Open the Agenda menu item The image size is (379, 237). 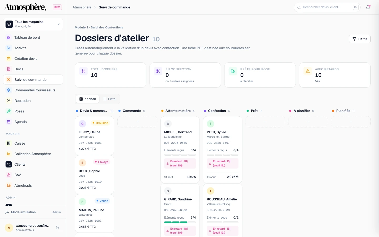(x=33, y=122)
